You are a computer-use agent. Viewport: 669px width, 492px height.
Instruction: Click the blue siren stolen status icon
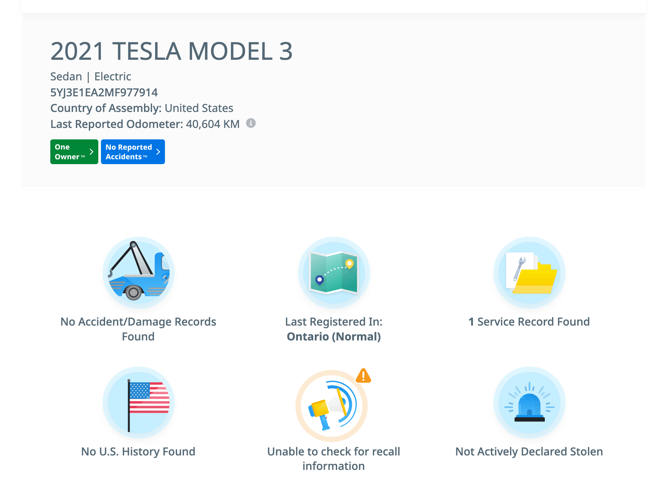(529, 403)
